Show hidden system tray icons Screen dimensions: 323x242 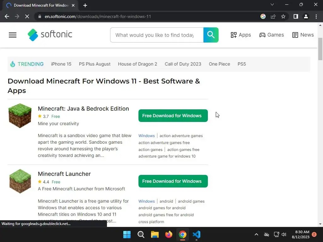[x=256, y=234]
